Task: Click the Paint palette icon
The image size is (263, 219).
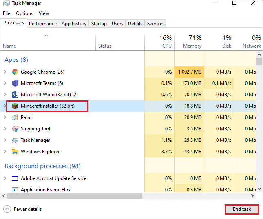Action: [15, 117]
